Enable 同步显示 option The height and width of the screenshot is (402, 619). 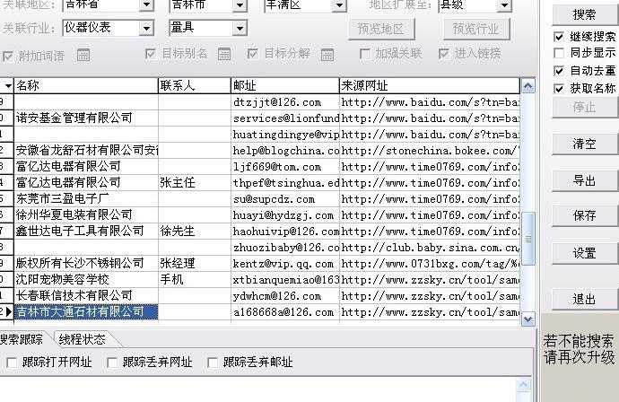tap(559, 53)
